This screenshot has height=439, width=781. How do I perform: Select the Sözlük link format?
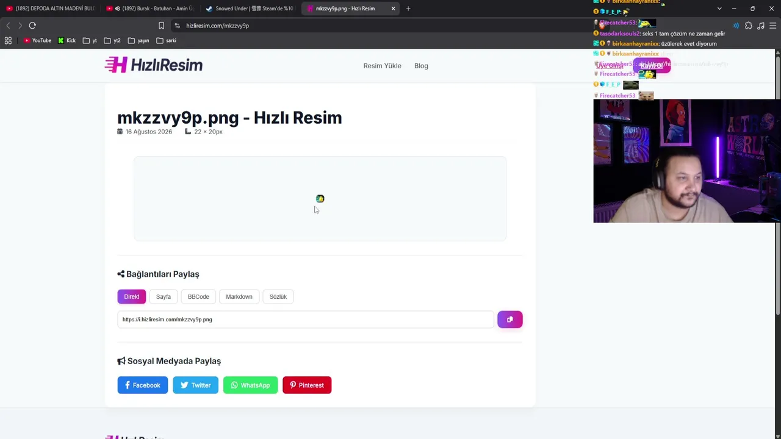(x=278, y=296)
